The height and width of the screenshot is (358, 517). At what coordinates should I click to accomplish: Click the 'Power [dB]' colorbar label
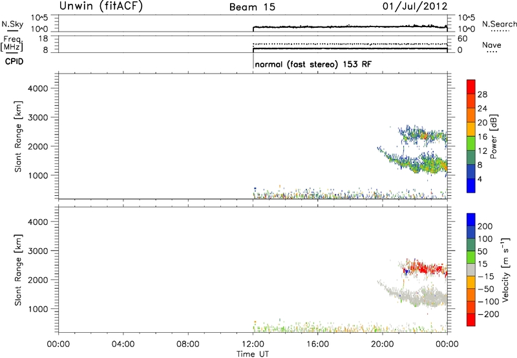click(493, 136)
